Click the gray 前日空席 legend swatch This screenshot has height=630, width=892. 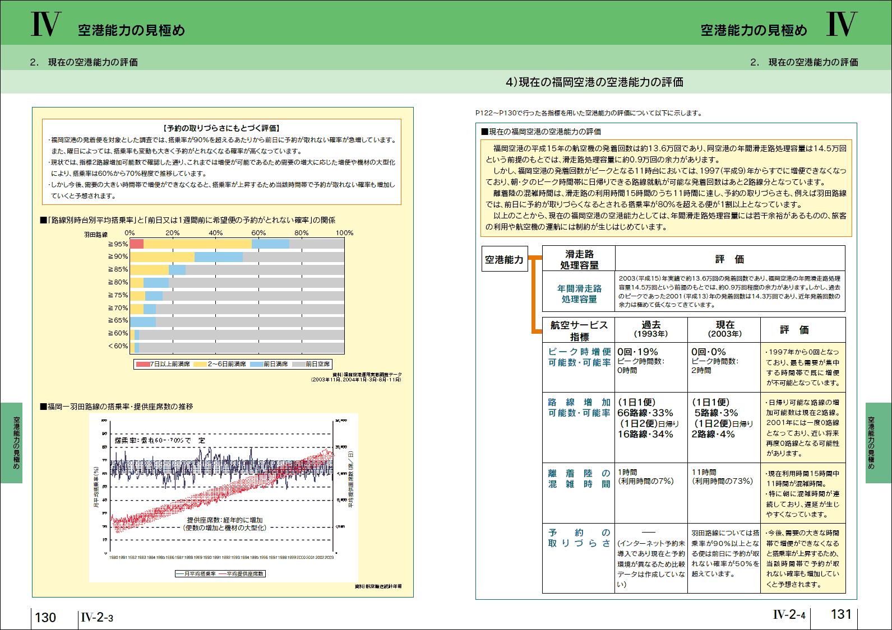[x=298, y=364]
